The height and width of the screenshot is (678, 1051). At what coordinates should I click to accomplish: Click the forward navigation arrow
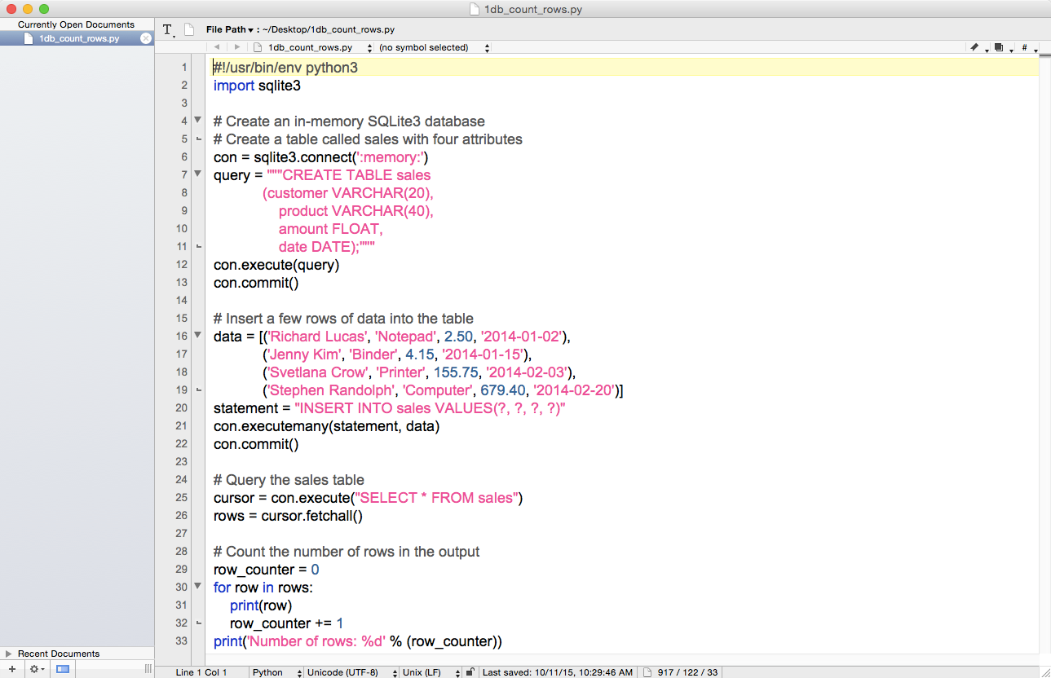[x=236, y=46]
